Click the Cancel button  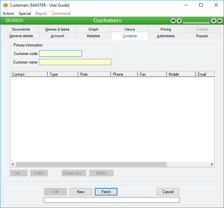tap(168, 192)
